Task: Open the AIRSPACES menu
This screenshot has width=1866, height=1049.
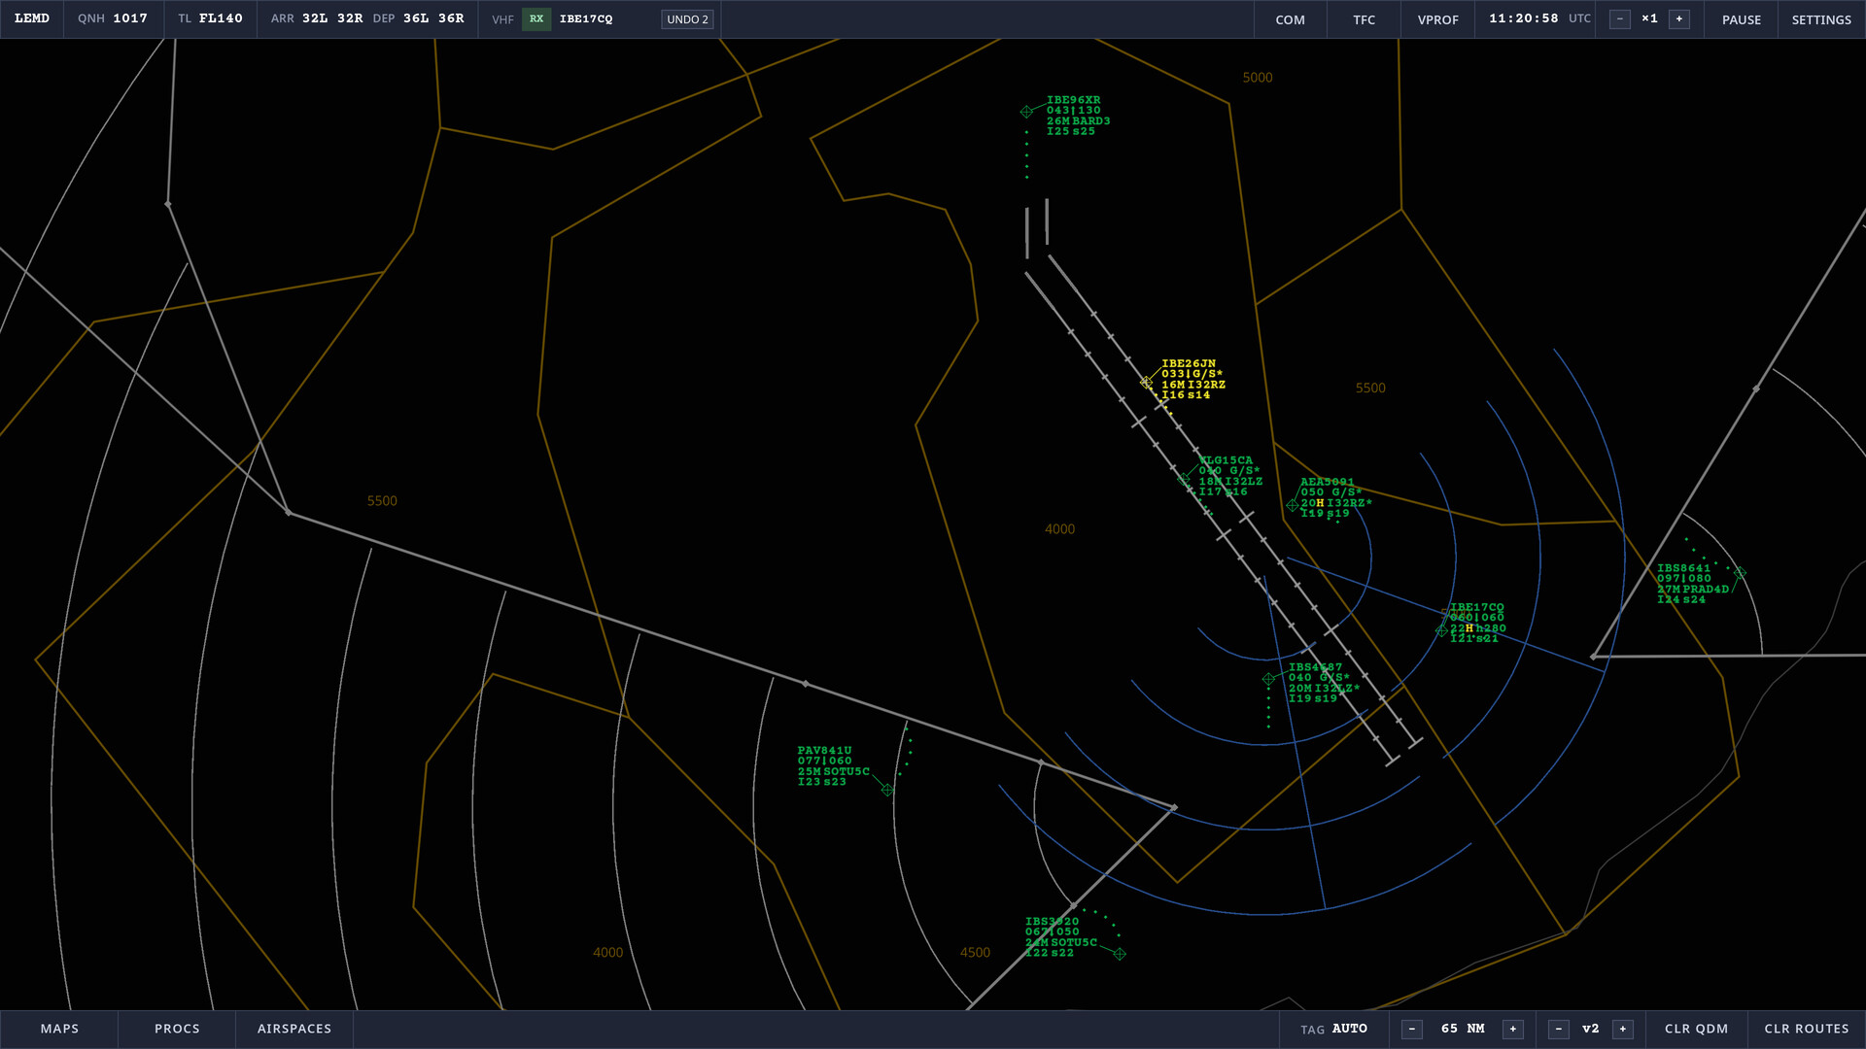Action: click(294, 1029)
